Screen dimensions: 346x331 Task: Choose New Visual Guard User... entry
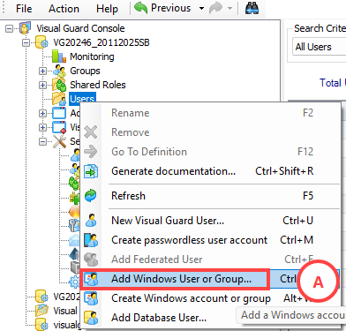point(211,221)
